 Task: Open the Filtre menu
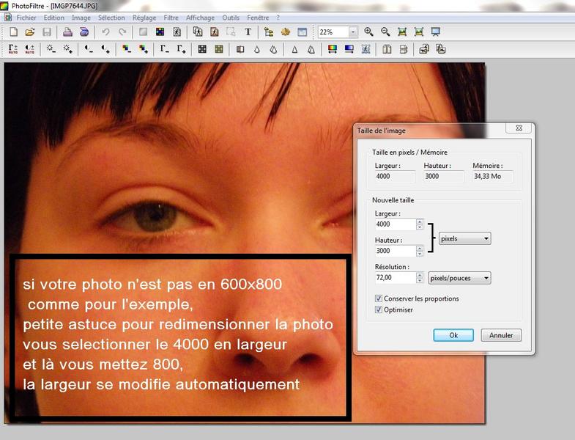(171, 18)
